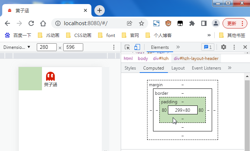Click the 黄子涵 text under the logo
250x151 pixels.
[x=51, y=85]
